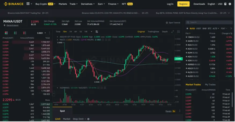Open the help/support icon next to USD
Screen dimensions: 235x122
point(225,4)
